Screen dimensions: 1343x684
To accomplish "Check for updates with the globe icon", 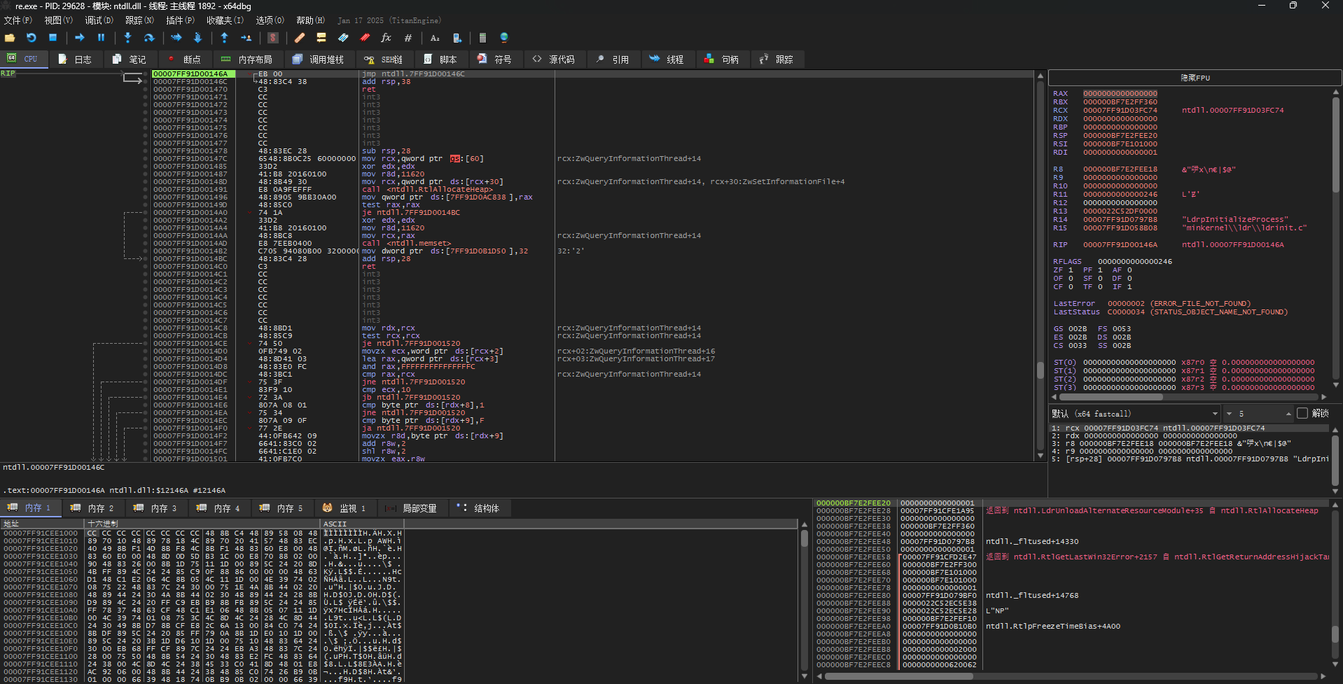I will coord(504,38).
